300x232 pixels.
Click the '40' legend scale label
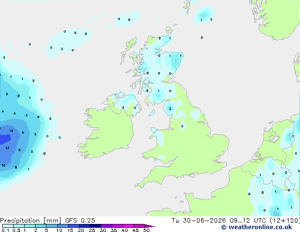[124, 230]
